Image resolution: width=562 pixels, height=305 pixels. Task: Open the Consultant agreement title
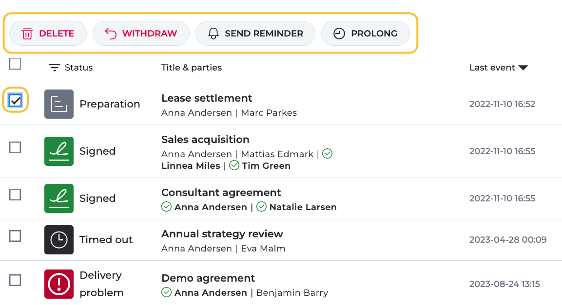click(221, 193)
